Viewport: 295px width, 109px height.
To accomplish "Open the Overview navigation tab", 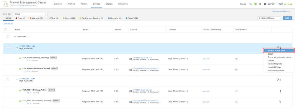I will [58, 4].
